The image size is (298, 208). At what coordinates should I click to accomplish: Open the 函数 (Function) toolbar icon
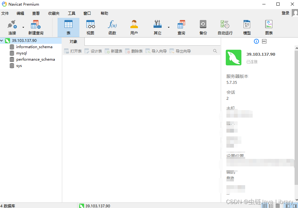112,28
